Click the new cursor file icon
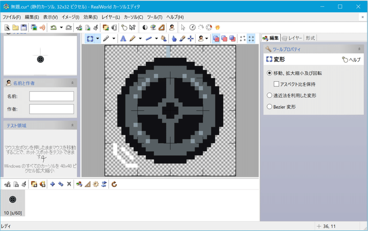This screenshot has width=368, height=231. pos(7,28)
